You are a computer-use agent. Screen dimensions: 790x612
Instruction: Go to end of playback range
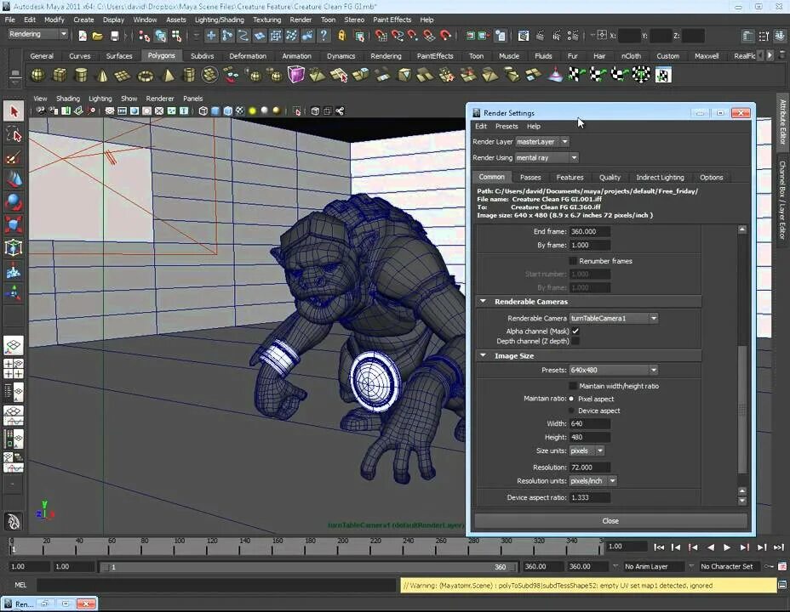pos(778,547)
